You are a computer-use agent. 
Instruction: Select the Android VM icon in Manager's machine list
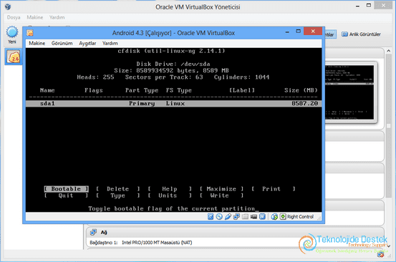click(x=14, y=57)
